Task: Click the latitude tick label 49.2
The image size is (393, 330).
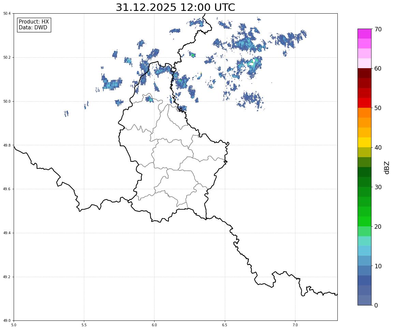Action: (x=7, y=277)
